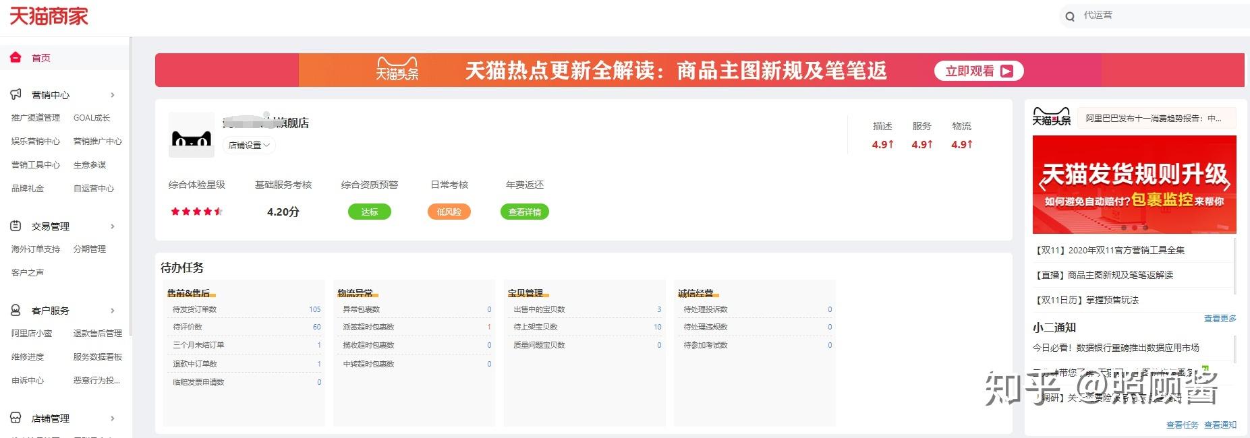Click the 查看通知 link
Screen dimensions: 1250x438
point(1220,425)
